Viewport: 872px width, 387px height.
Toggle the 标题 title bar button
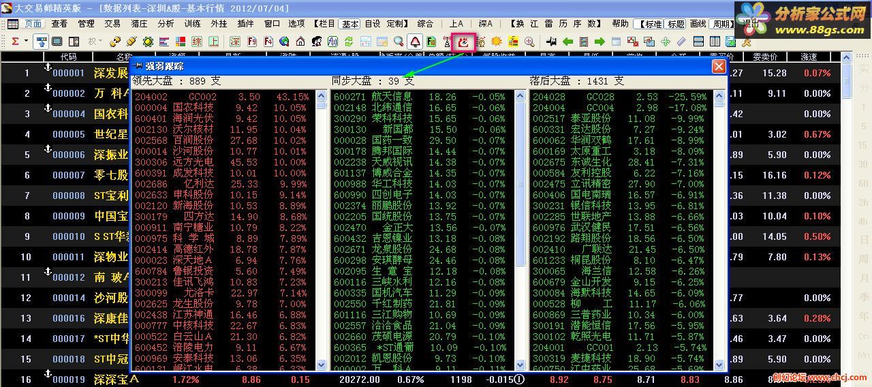click(x=676, y=23)
